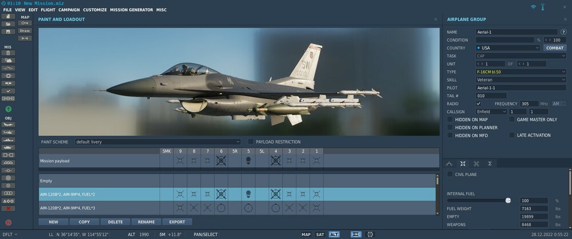Image resolution: width=572 pixels, height=239 pixels.
Task: Click the distance ruler icon under MAP
Action: pyautogui.click(x=25, y=38)
